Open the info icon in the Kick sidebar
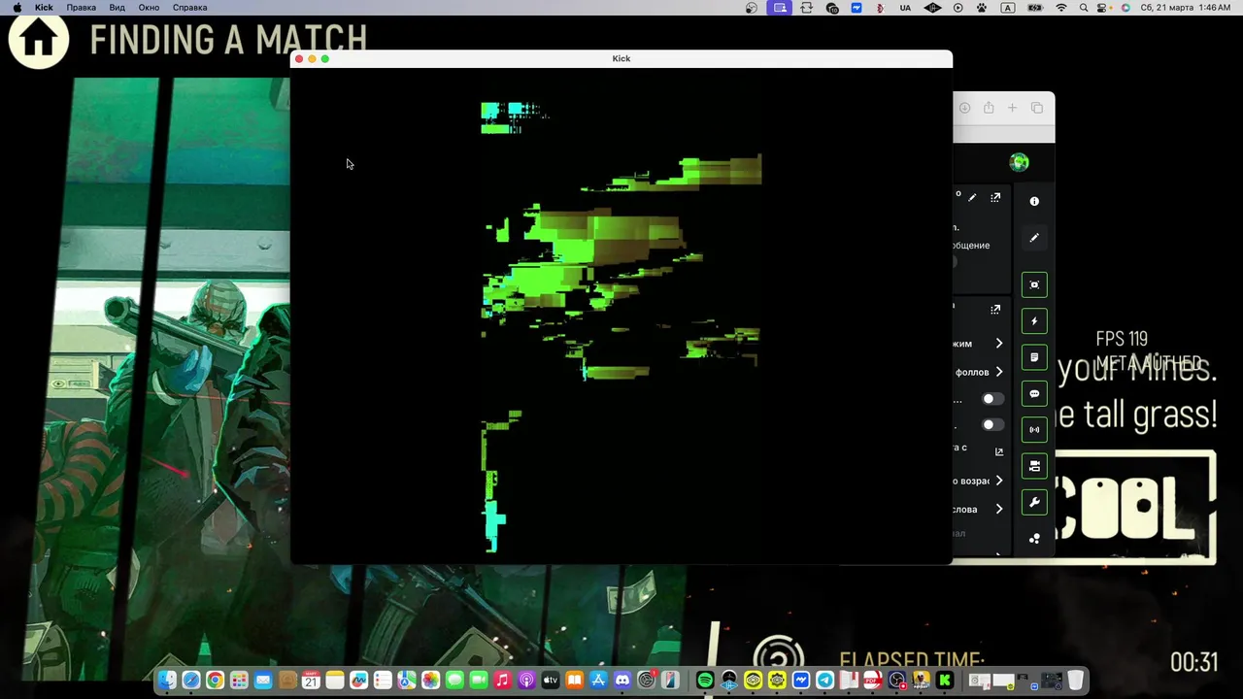1243x699 pixels. coord(1034,201)
